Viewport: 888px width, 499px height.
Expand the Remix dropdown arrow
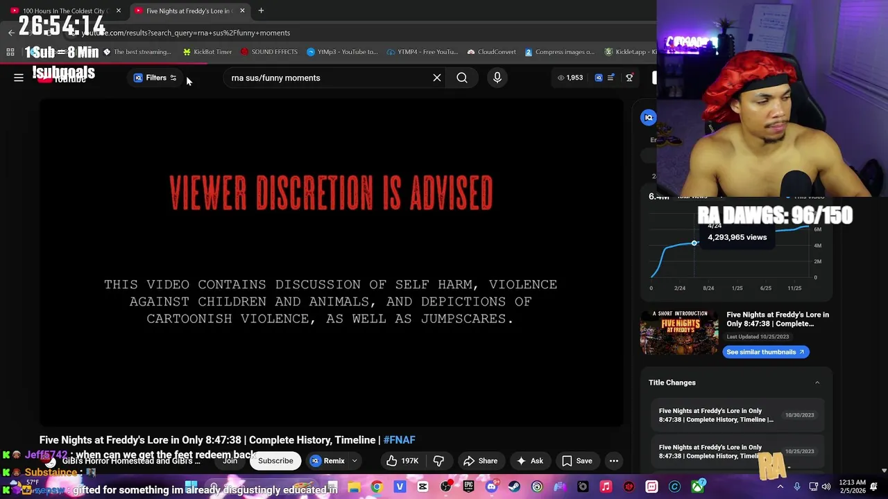coord(355,461)
